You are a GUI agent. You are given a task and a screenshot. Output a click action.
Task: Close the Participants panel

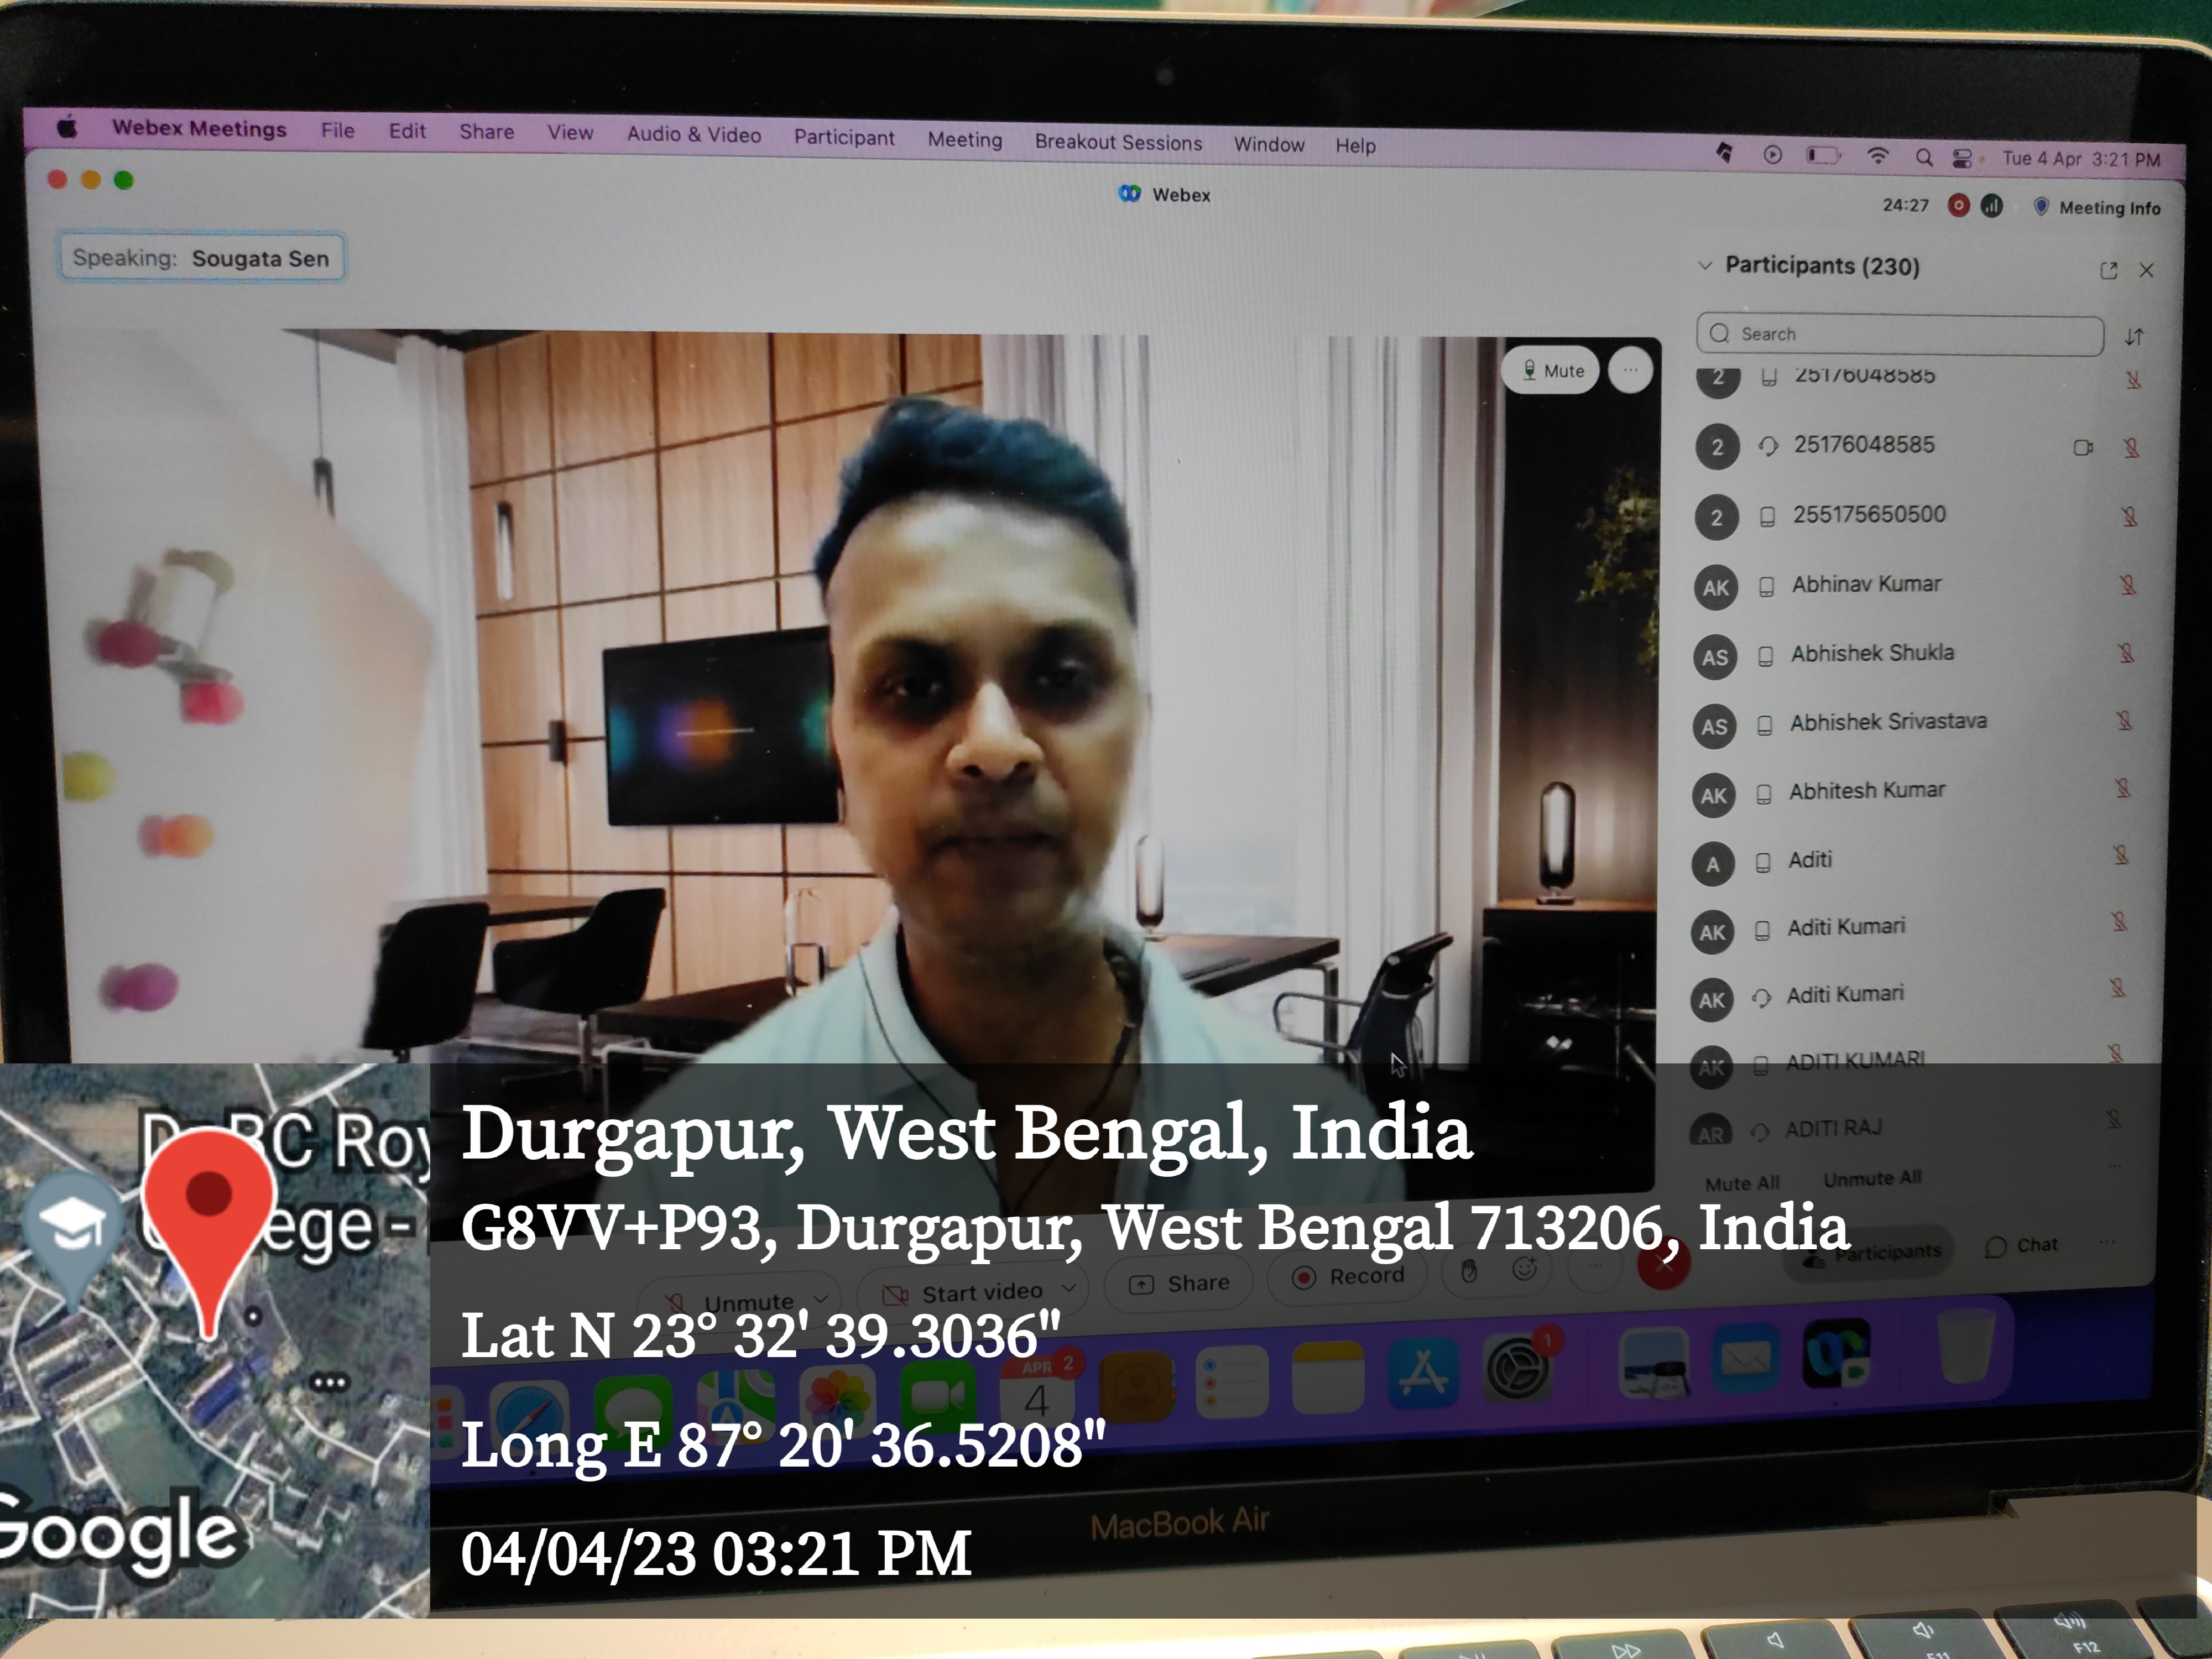[x=2146, y=270]
